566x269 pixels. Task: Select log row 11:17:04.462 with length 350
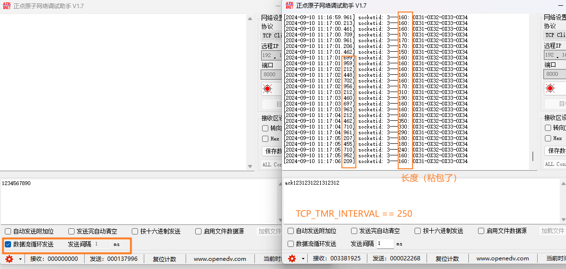click(x=376, y=121)
